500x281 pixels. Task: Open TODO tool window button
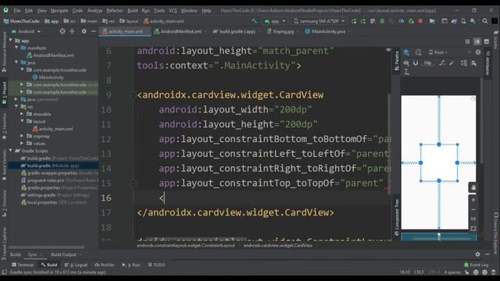[x=156, y=265]
